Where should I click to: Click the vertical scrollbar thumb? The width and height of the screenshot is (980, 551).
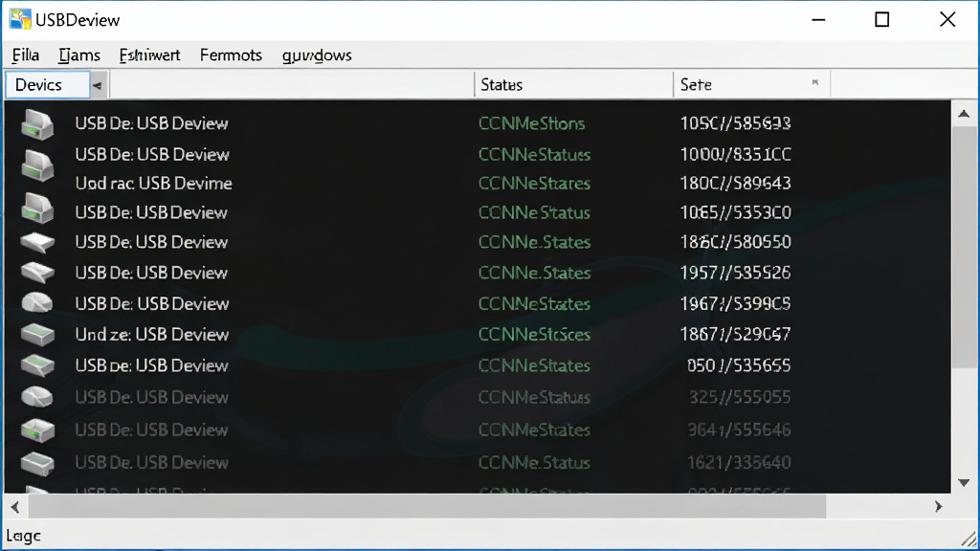tap(964, 247)
